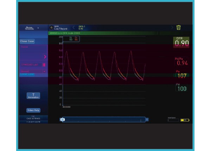Click the Pd/Pa 0.94 readout
Image resolution: width=211 pixels, height=151 pixels.
point(182,61)
